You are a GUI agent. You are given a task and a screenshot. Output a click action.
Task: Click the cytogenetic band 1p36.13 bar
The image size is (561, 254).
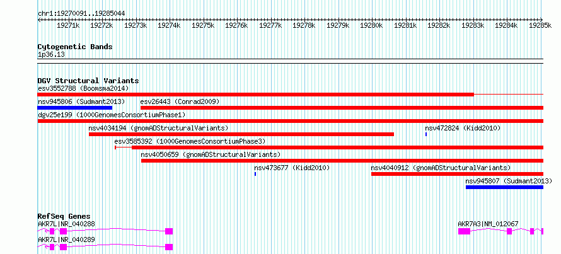tap(291, 61)
